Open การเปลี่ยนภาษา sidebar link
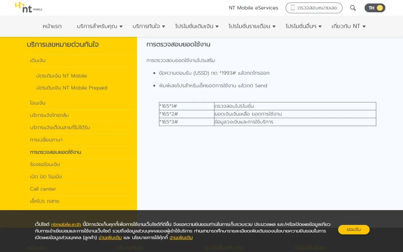This screenshot has width=403, height=252. 46,140
